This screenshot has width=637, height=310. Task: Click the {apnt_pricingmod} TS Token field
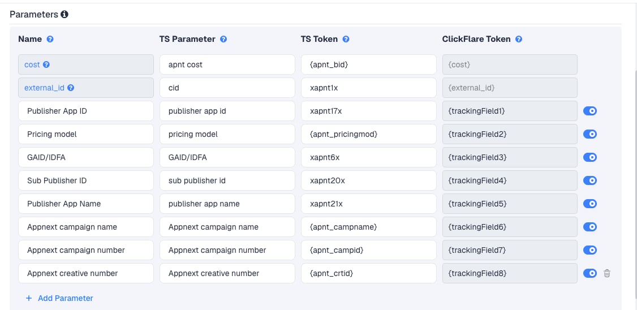click(369, 134)
